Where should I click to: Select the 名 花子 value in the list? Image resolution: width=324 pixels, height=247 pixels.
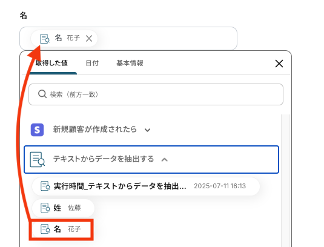click(x=62, y=229)
